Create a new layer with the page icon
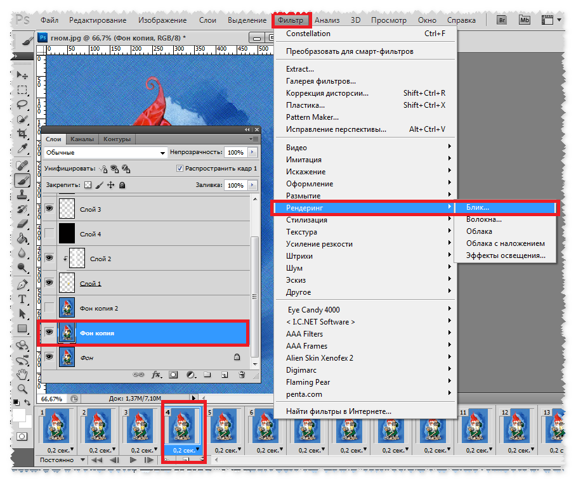This screenshot has height=483, width=576. pyautogui.click(x=225, y=375)
